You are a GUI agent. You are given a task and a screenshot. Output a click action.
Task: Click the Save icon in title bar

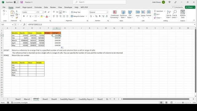(x=22, y=2)
